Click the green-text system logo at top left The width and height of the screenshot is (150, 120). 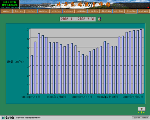coord(10,4)
